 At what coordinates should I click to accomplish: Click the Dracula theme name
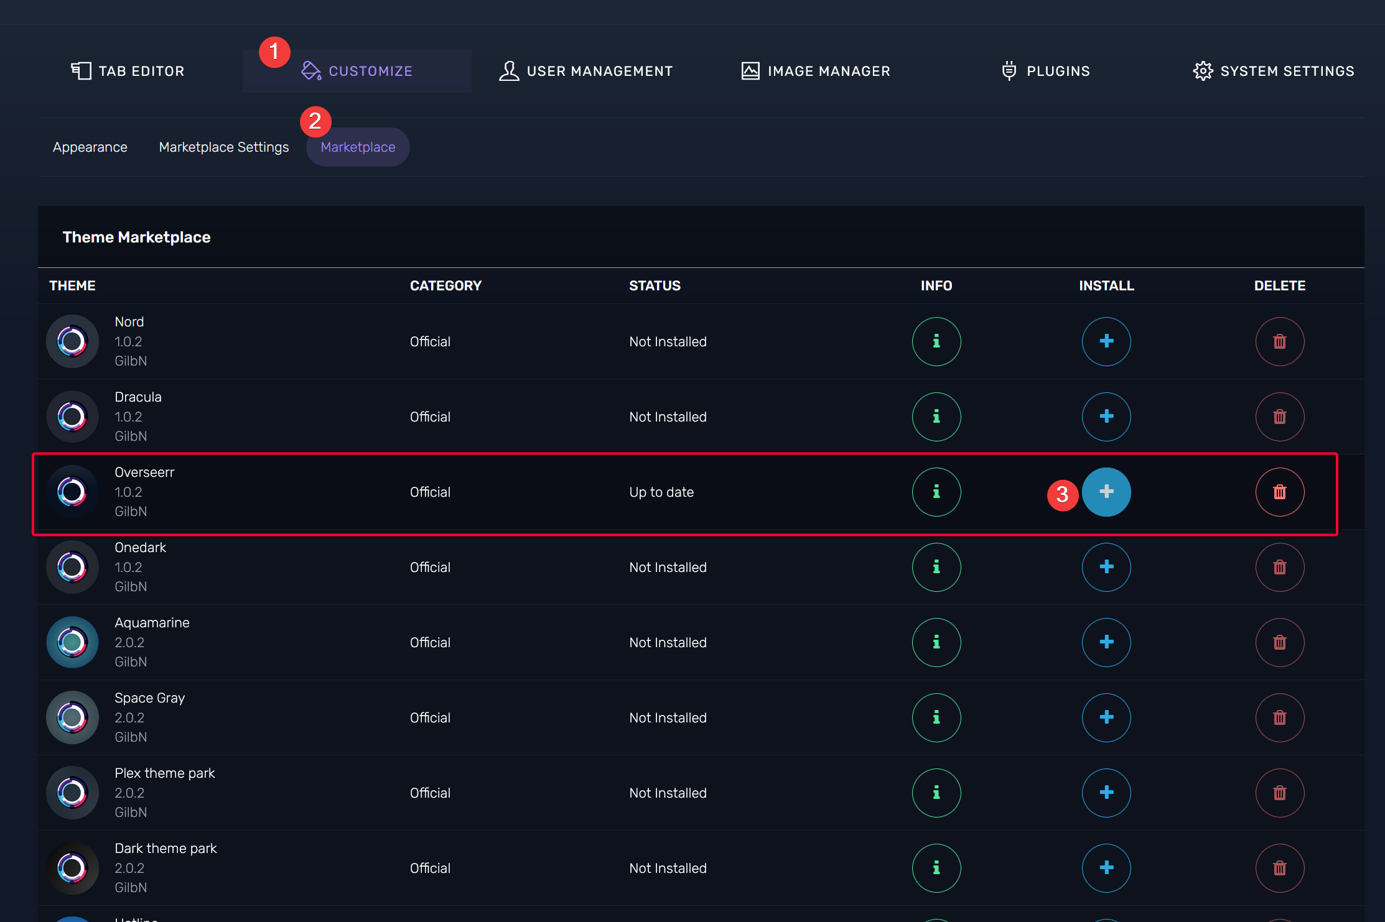138,397
